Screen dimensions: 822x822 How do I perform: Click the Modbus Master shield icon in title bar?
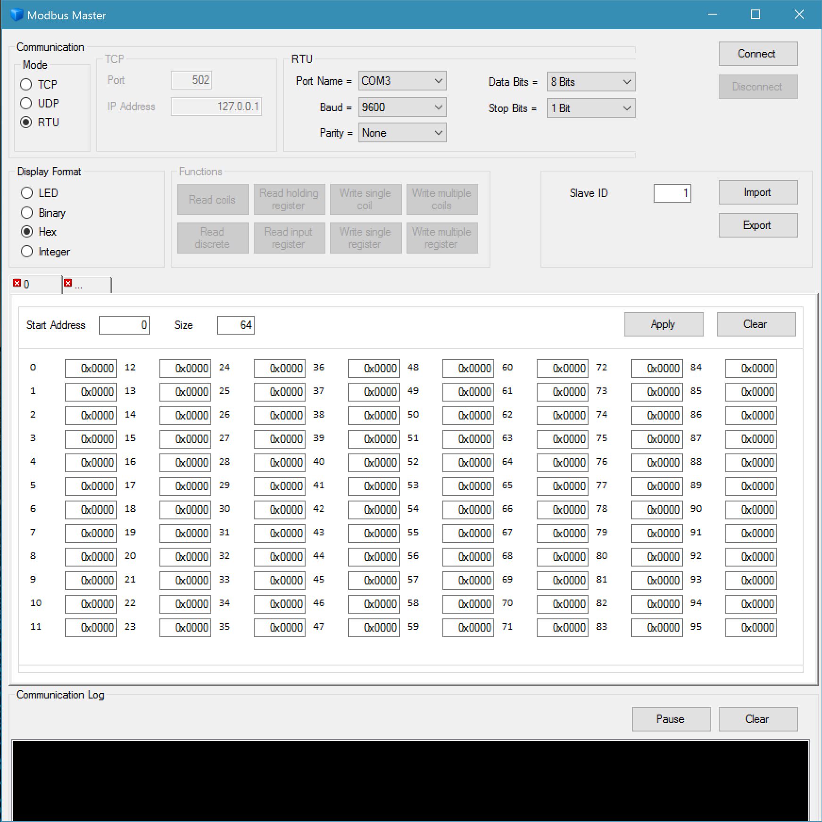pyautogui.click(x=17, y=15)
